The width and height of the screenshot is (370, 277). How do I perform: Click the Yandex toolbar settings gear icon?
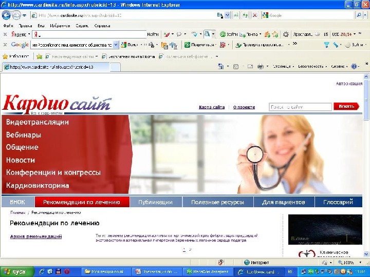(286, 34)
